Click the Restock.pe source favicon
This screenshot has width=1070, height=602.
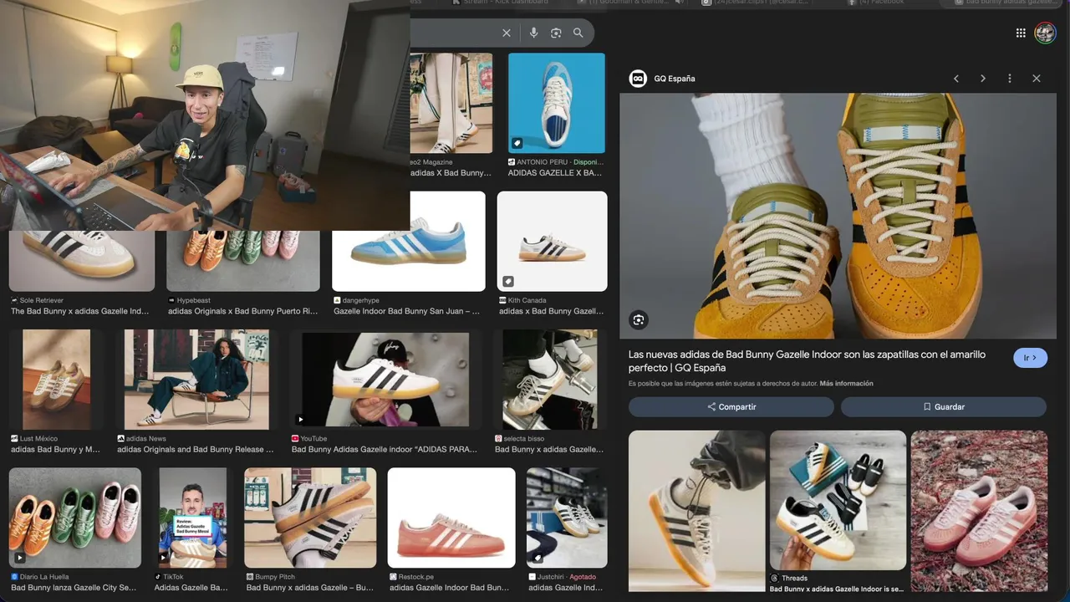[393, 577]
